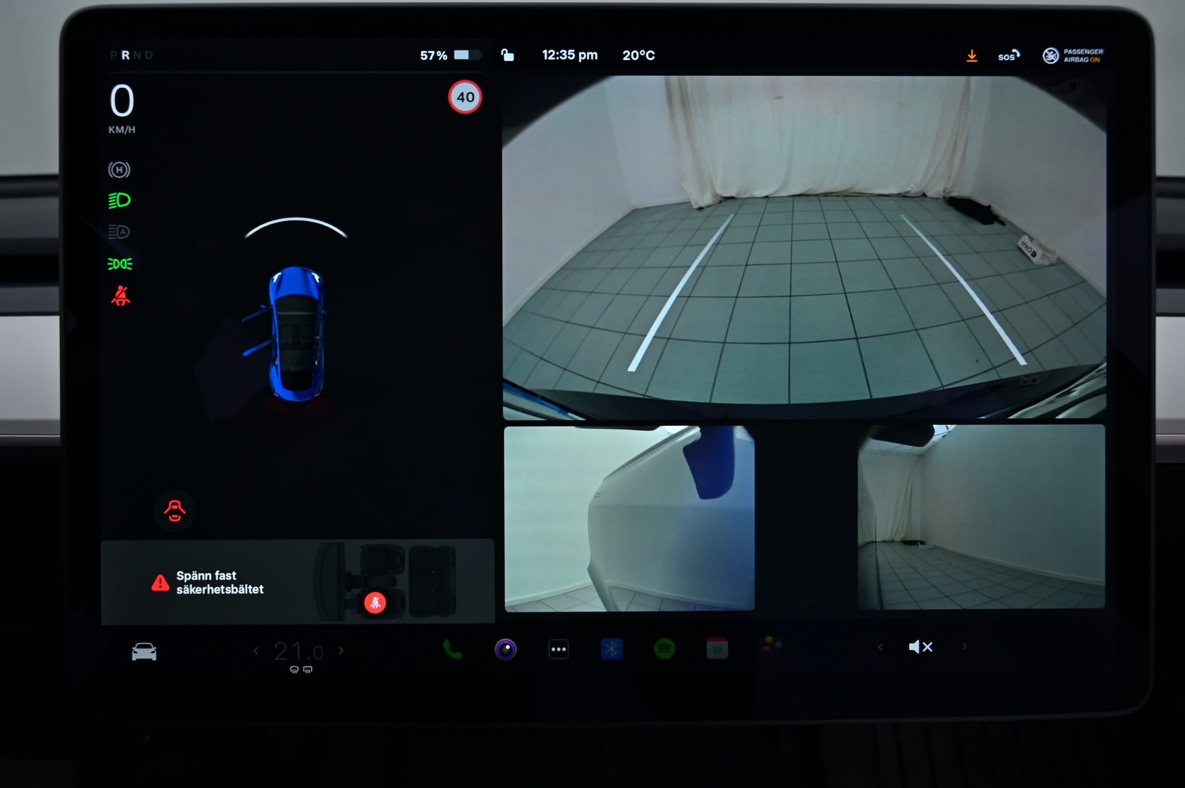Toggle the door lock icon

[x=507, y=55]
